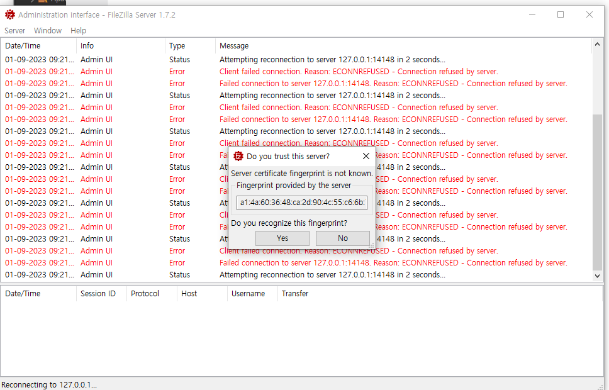Select the first 'Client failed connection' message
Viewport: 609px width, 390px height.
pos(359,72)
